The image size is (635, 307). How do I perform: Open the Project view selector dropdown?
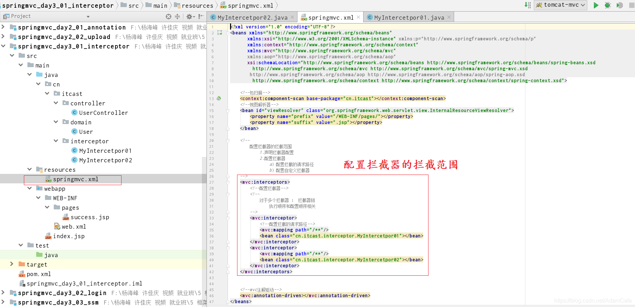click(88, 17)
